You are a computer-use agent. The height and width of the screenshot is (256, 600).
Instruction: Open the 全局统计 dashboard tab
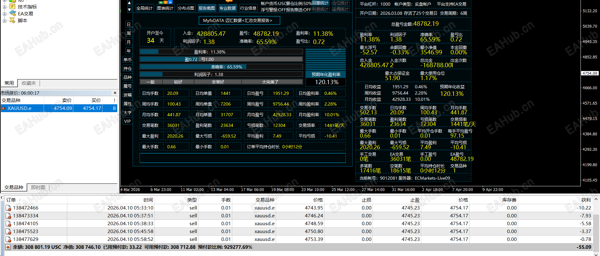(145, 8)
